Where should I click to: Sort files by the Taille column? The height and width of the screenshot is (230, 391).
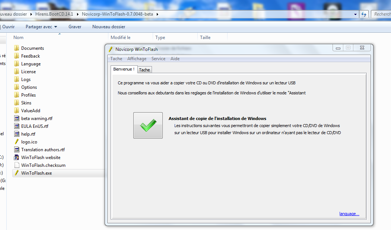[x=205, y=38]
